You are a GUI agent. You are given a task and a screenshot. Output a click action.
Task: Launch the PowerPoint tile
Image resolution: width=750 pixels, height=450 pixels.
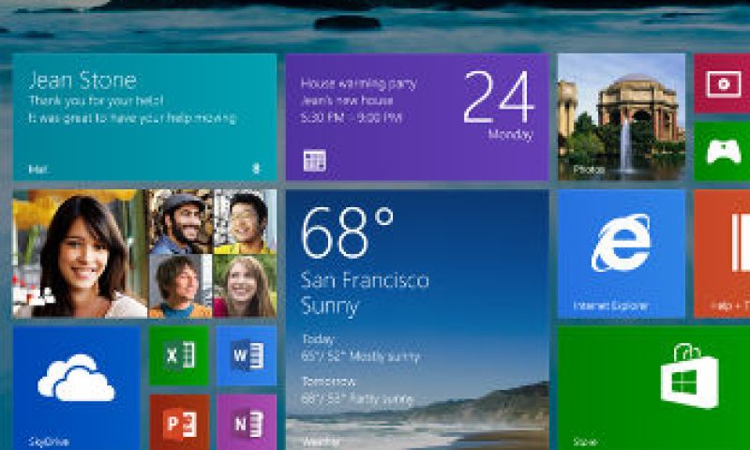[179, 422]
